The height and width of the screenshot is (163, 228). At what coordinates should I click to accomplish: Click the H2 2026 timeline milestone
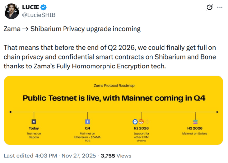point(195,128)
